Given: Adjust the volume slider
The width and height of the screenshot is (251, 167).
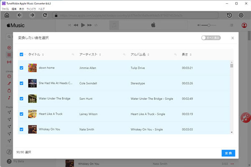Looking at the screenshot, I should pos(209,25).
